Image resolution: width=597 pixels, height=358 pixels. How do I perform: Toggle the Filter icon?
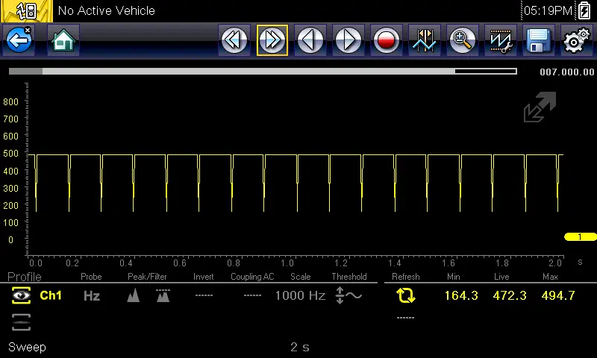pyautogui.click(x=162, y=296)
